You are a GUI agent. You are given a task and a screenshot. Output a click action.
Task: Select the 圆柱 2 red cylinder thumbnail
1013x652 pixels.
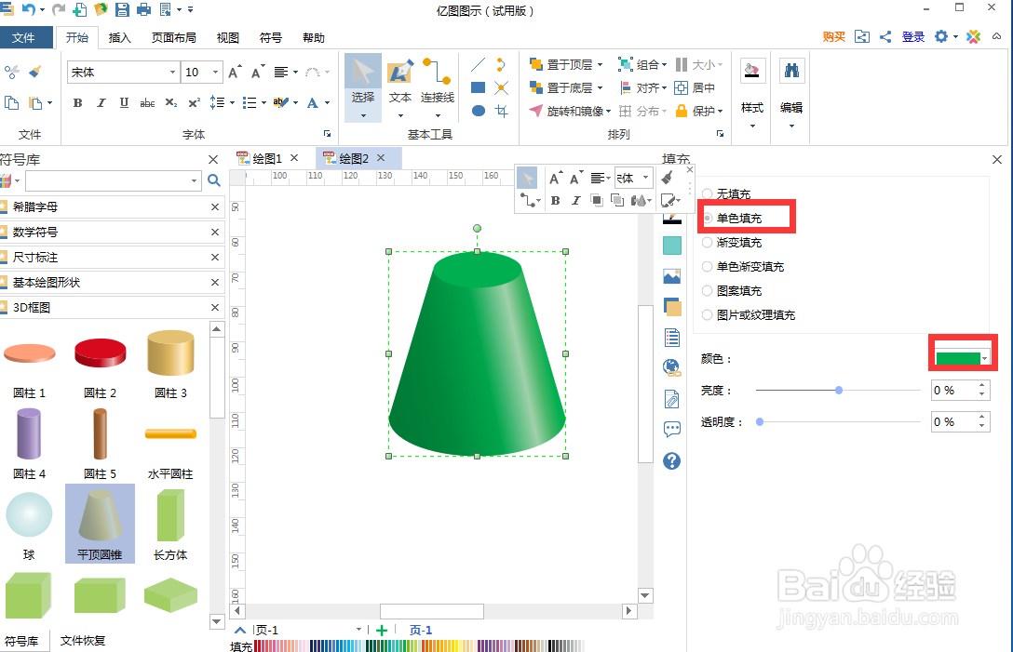pyautogui.click(x=101, y=353)
